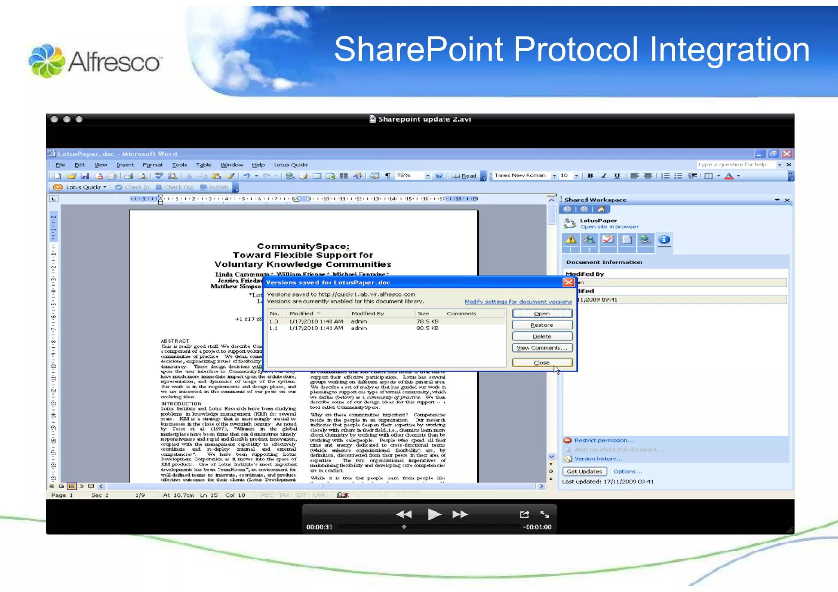Click View Comments button
838x592 pixels.
pyautogui.click(x=542, y=348)
